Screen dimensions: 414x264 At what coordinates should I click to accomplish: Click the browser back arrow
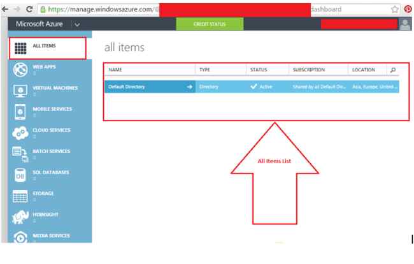[x=5, y=10]
